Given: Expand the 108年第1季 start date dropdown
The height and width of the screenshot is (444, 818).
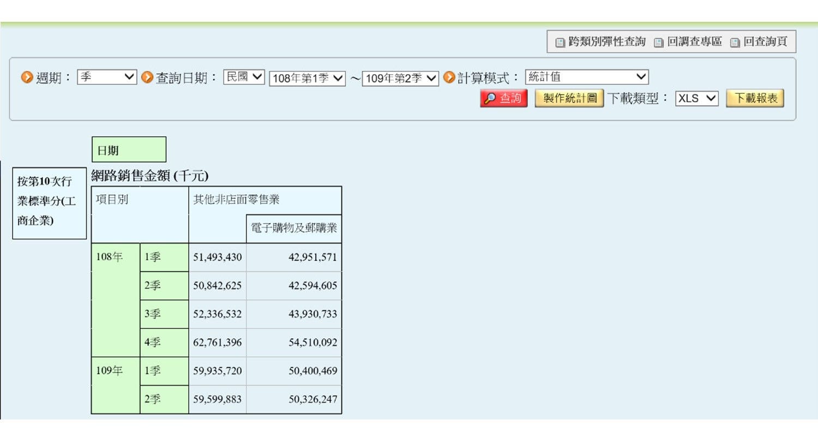Looking at the screenshot, I should [307, 79].
